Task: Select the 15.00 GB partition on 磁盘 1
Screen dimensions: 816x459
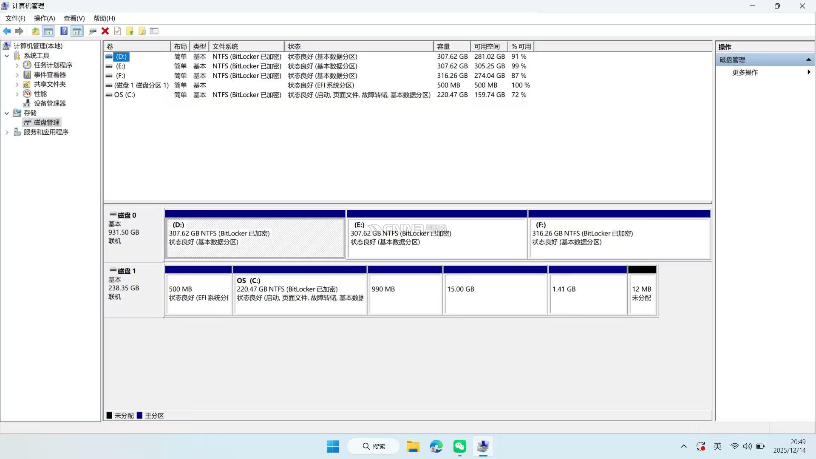Action: coord(495,293)
